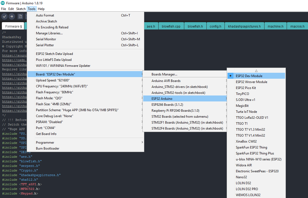The width and height of the screenshot is (308, 198).
Task: Expand Flash Mode "QIO" submenu
Action: [86, 98]
